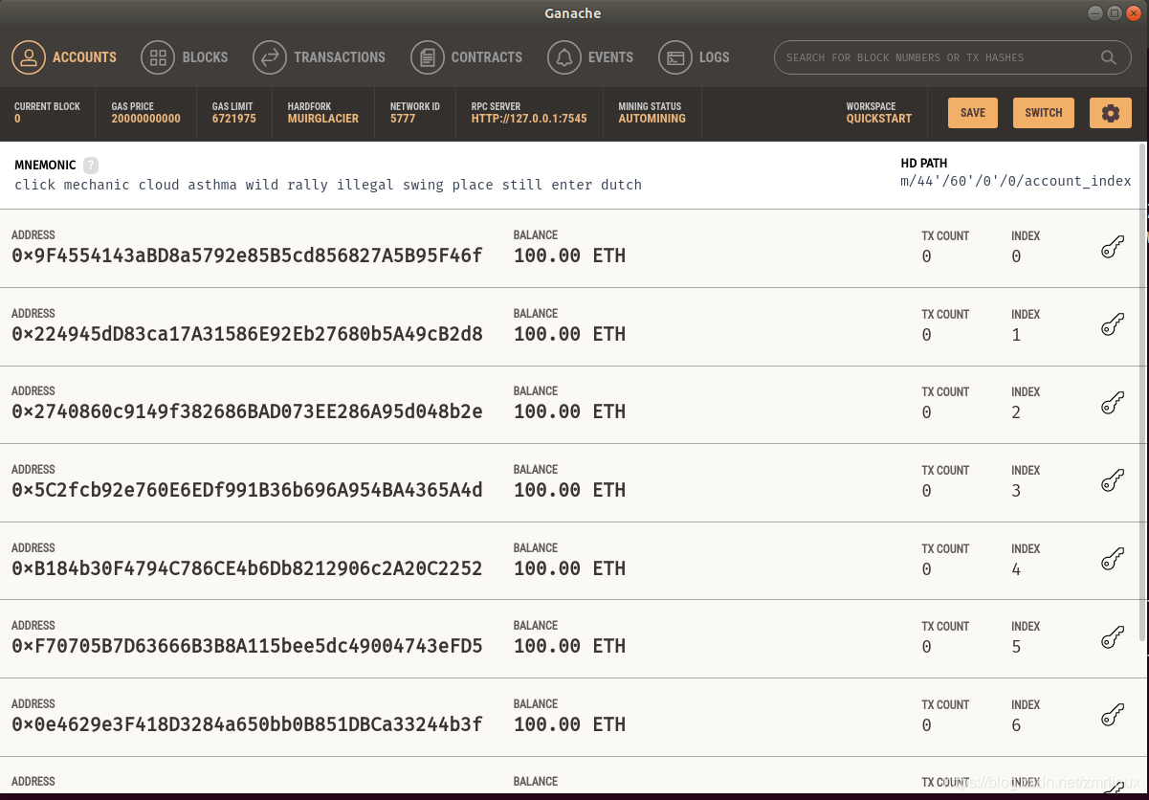Click the mnemonic help question mark icon
This screenshot has width=1149, height=800.
click(91, 165)
